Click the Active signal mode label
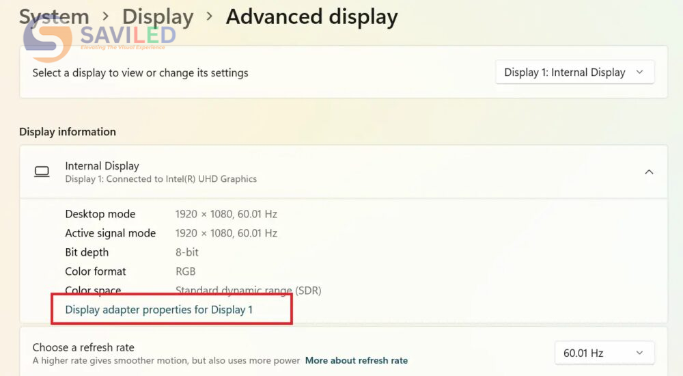 pos(110,233)
